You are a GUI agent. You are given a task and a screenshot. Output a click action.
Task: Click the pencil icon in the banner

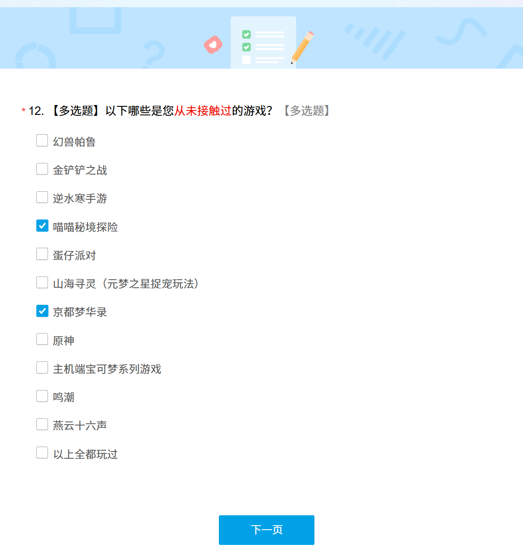(x=302, y=47)
